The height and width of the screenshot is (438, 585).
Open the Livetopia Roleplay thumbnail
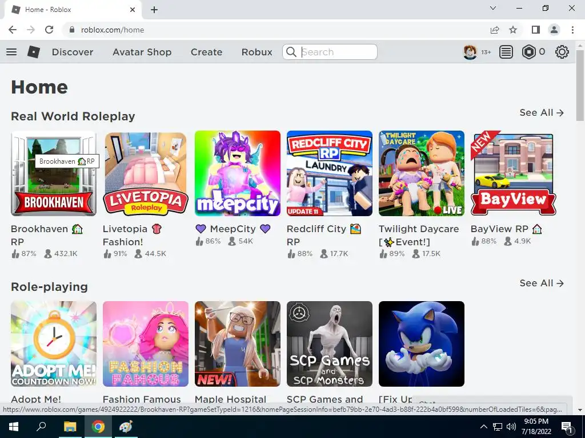click(146, 173)
